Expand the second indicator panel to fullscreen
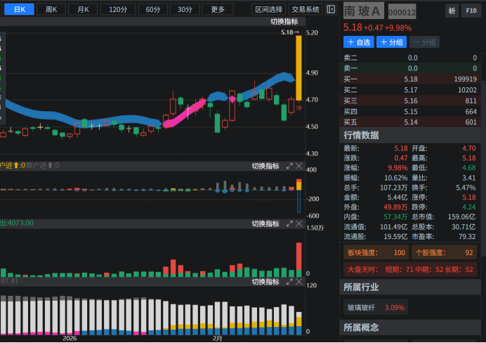Viewport: 486px width, 343px height. pos(289,166)
